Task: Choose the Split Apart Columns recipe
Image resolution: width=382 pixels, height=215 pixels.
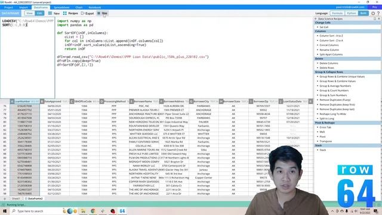Action: pos(331,54)
